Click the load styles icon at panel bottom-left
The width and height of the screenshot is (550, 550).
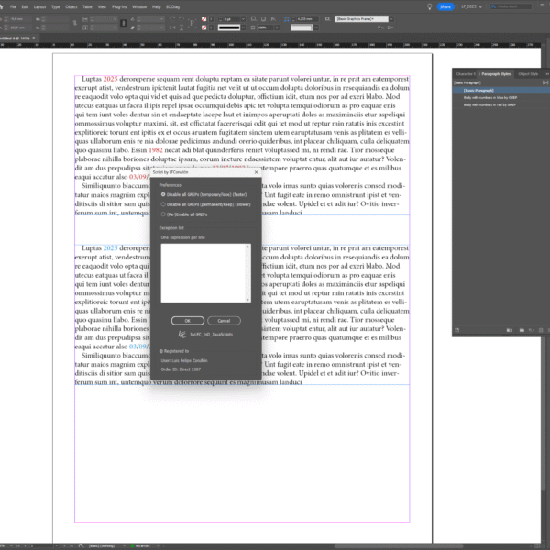(x=457, y=330)
